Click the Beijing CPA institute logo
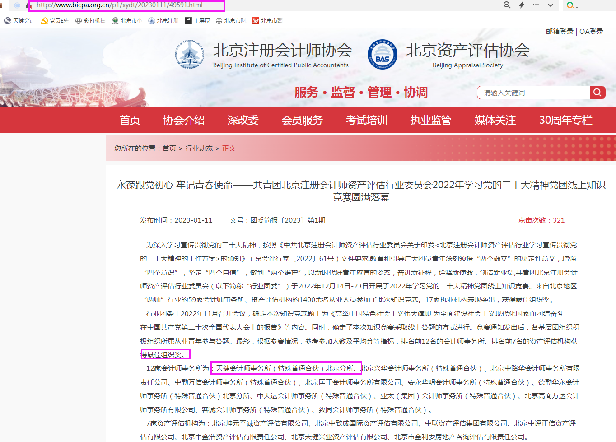The width and height of the screenshot is (616, 442). point(190,54)
